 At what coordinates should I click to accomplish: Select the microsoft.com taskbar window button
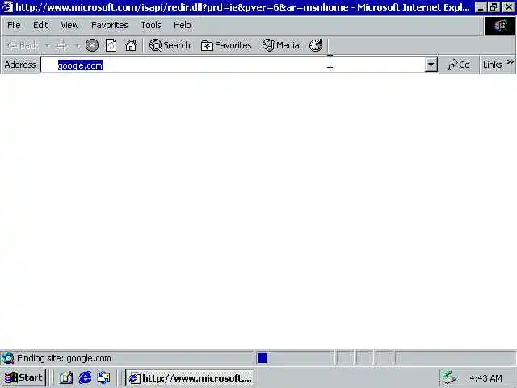(x=190, y=377)
